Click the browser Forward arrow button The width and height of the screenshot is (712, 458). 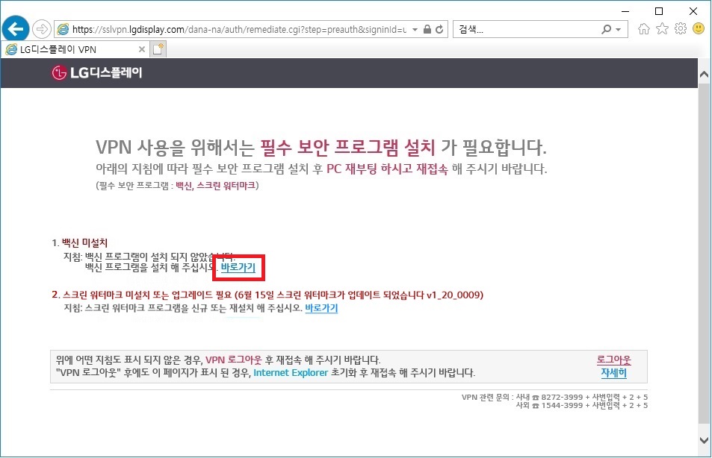pos(41,30)
